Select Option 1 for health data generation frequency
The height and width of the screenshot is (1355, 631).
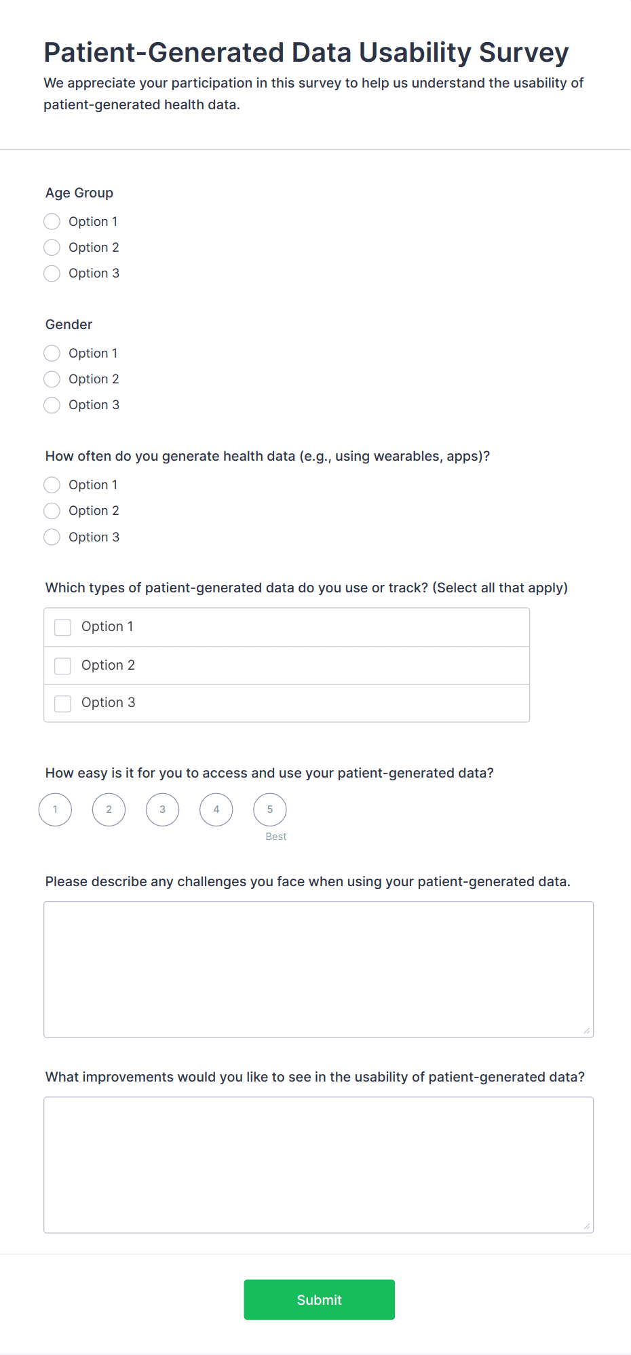(52, 484)
